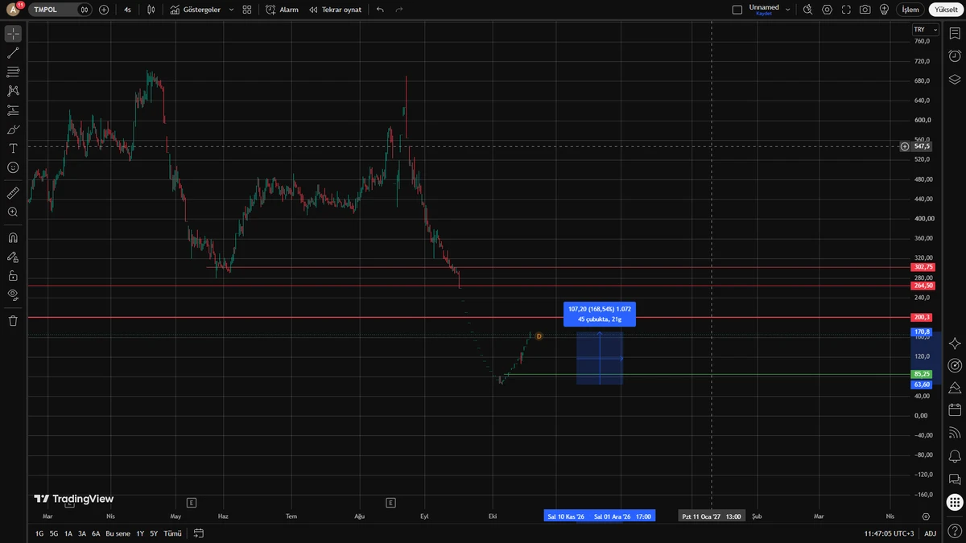Select the trend line drawing tool
Image resolution: width=966 pixels, height=543 pixels.
pyautogui.click(x=13, y=53)
